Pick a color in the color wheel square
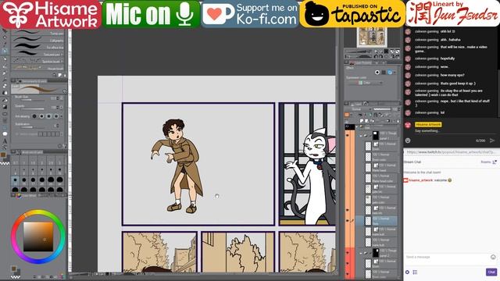Image resolution: width=500 pixels, height=281 pixels. (x=38, y=237)
